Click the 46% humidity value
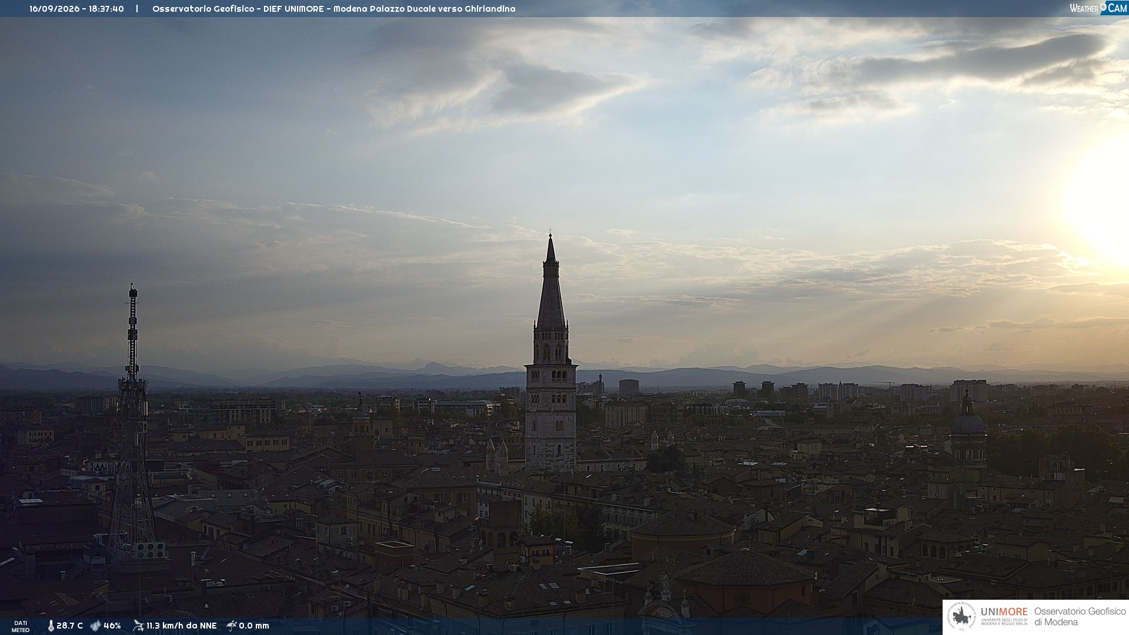The height and width of the screenshot is (635, 1129). pos(112,626)
